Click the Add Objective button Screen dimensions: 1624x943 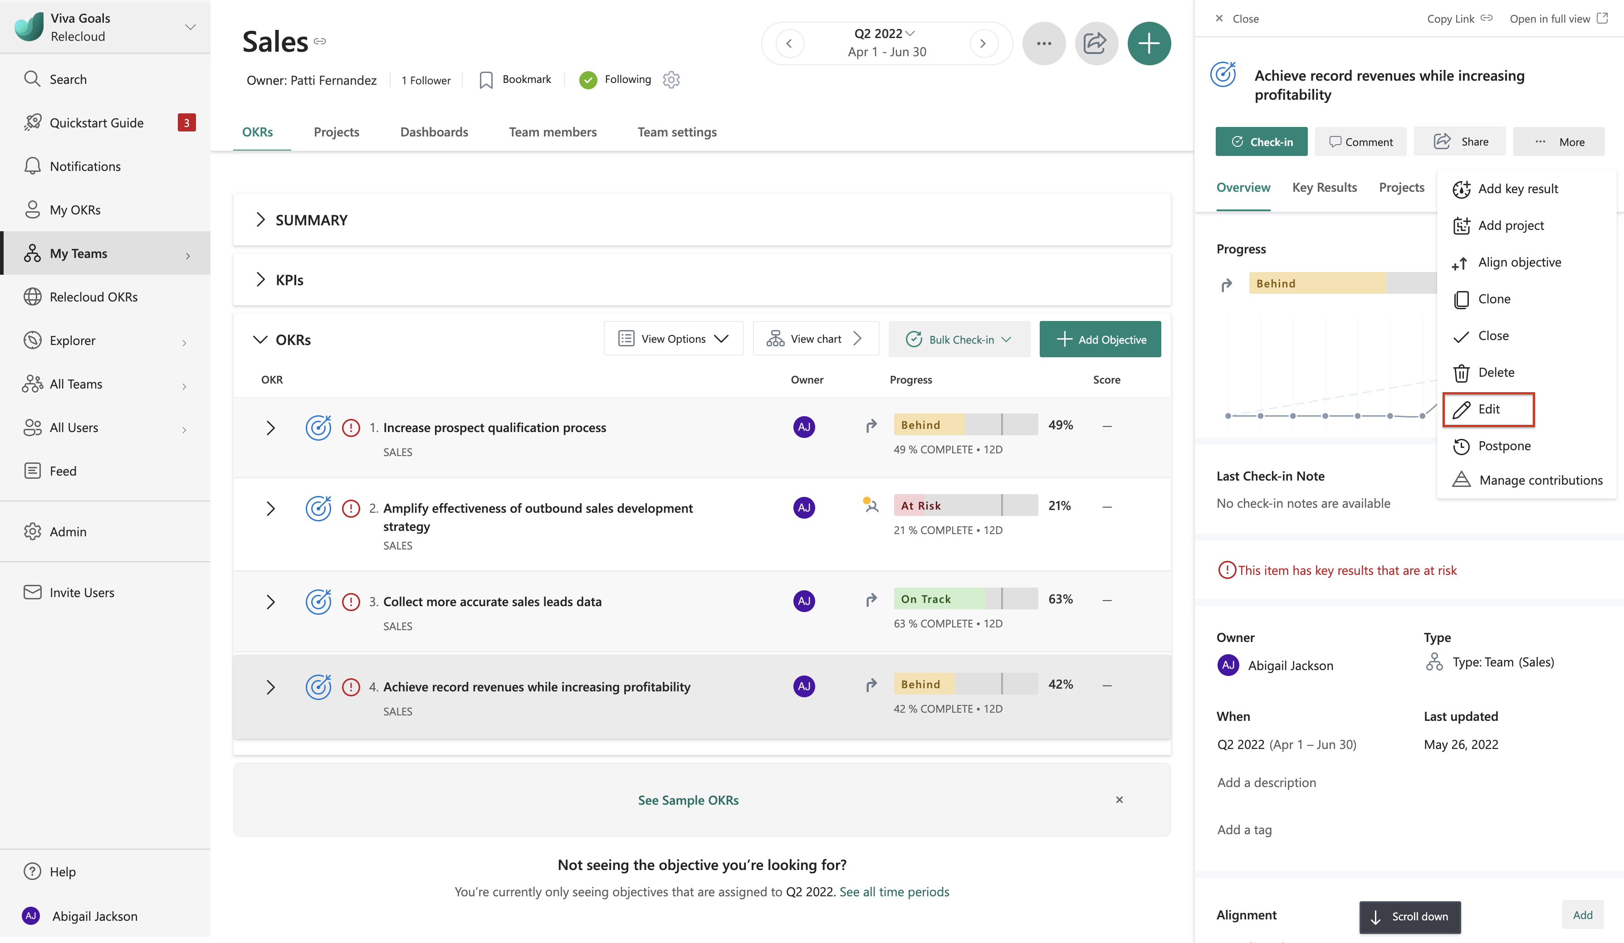pos(1100,340)
